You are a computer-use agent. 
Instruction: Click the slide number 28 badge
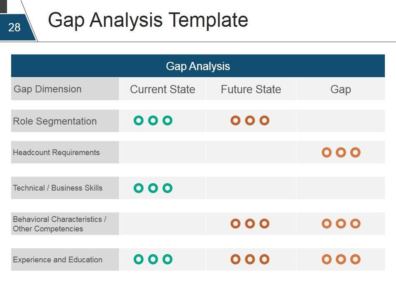(14, 28)
